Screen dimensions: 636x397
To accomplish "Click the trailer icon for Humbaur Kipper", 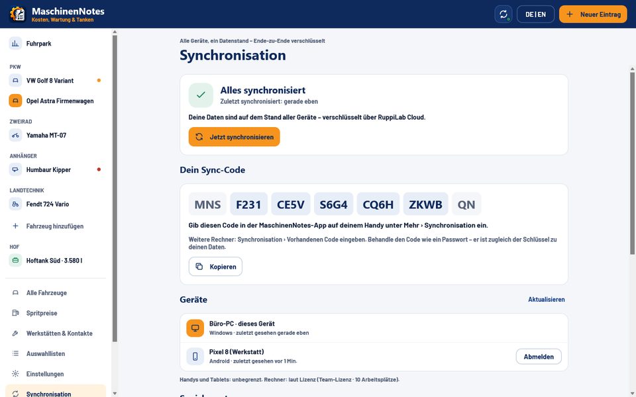I will coord(15,170).
